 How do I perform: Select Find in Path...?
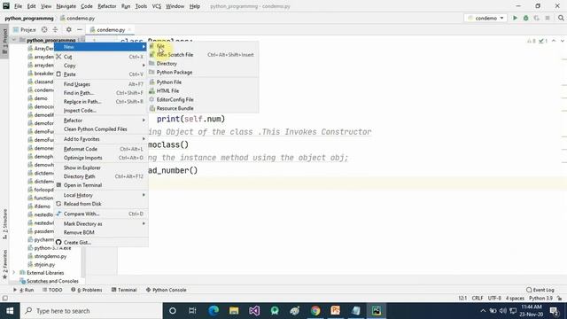tap(101, 93)
